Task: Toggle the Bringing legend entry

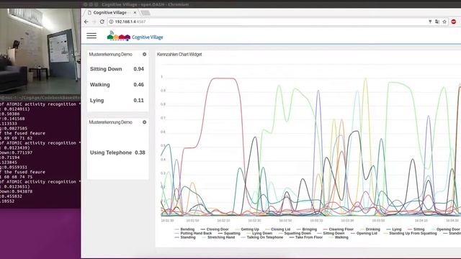Action: tap(307, 230)
